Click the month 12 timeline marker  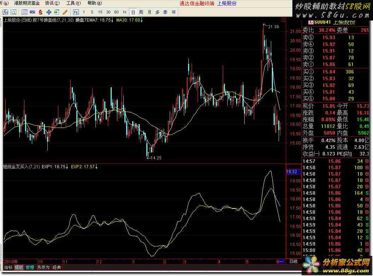click(x=99, y=262)
